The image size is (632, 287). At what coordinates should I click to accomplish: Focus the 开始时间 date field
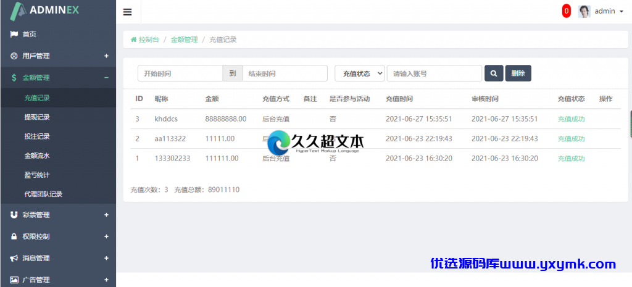point(180,73)
